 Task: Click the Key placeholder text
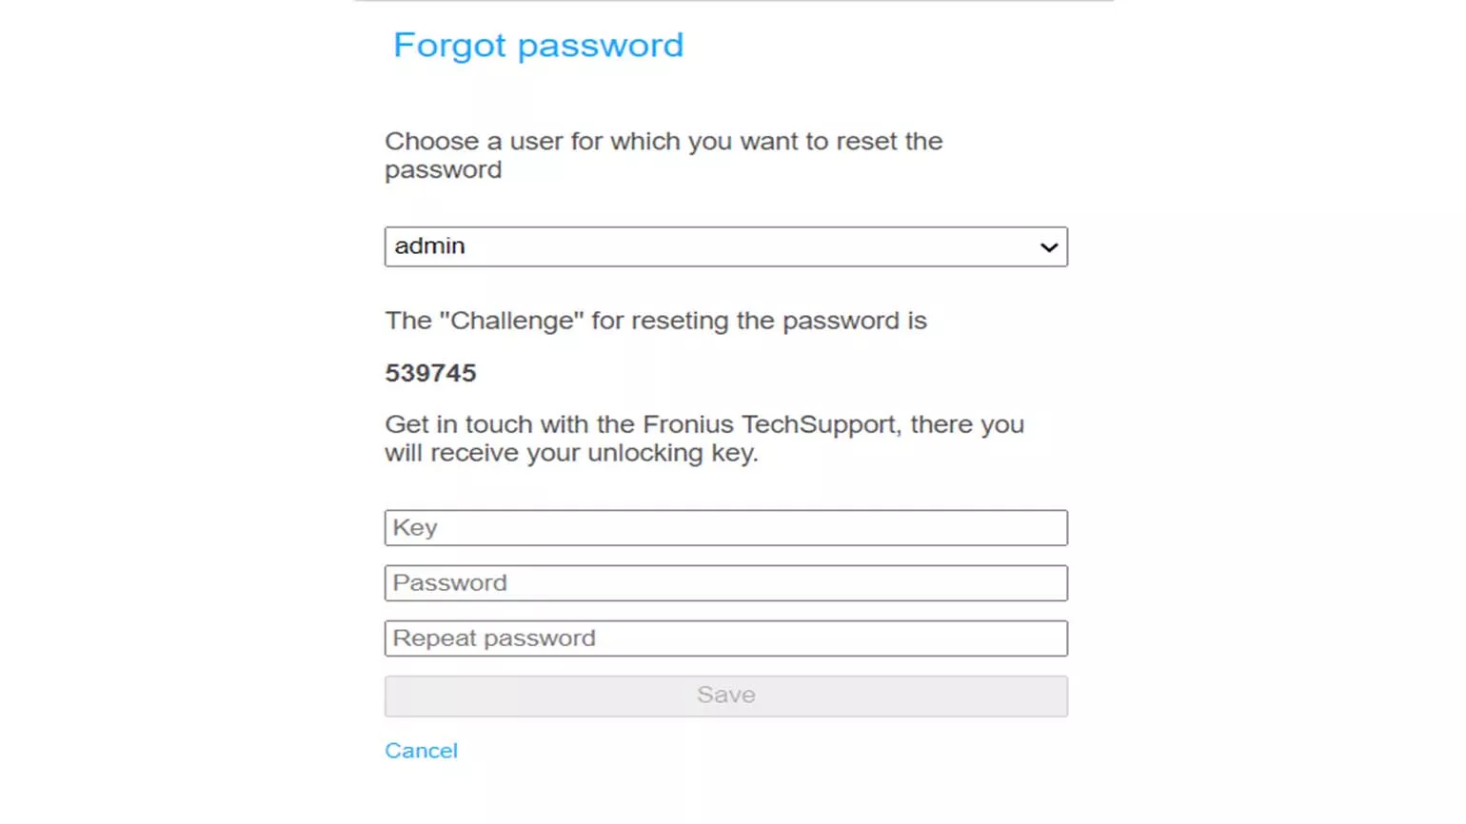click(x=415, y=528)
